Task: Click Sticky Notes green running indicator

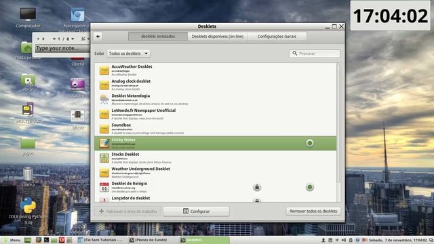Action: coord(310,143)
